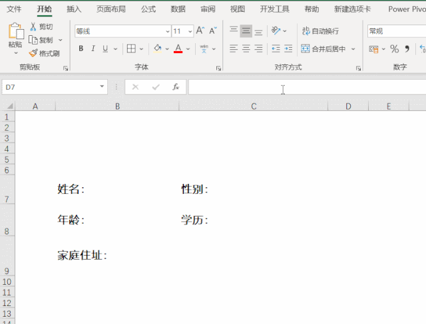Image resolution: width=426 pixels, height=324 pixels.
Task: Open the Formulas (公式) tab
Action: click(x=148, y=9)
